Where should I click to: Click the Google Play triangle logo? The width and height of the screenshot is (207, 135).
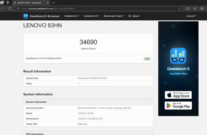[169, 105]
